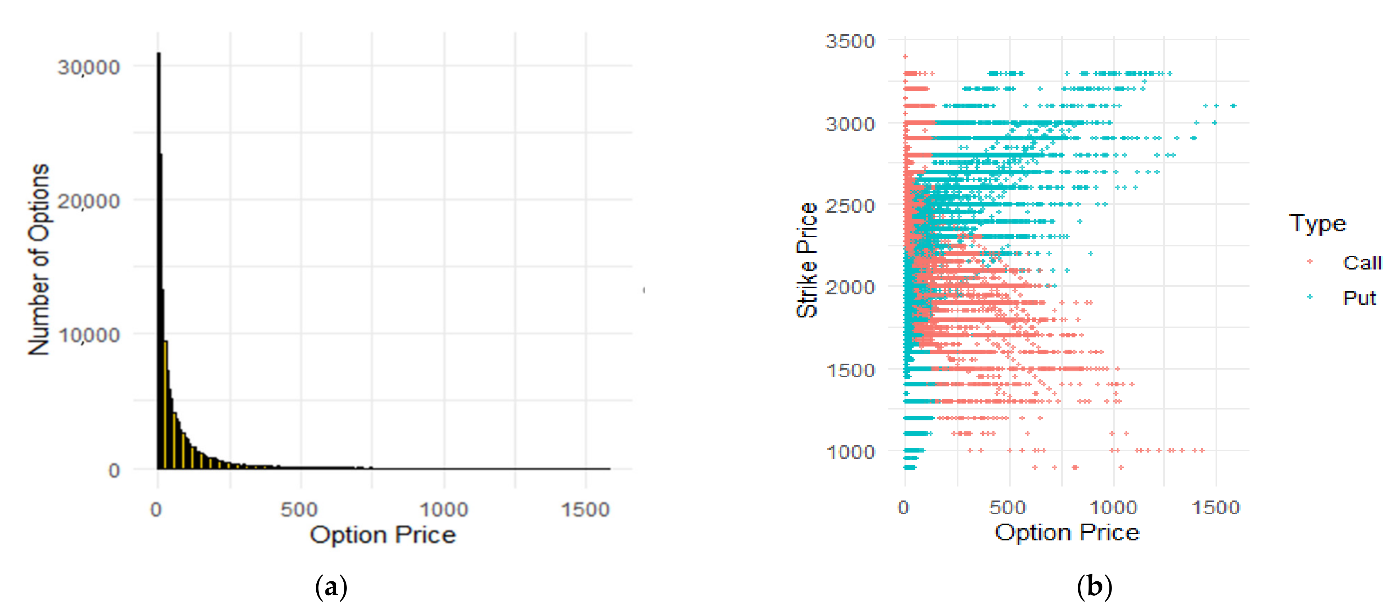Screen dimensions: 1397x616
Task: Click the teal Put legend marker
Action: click(x=1310, y=297)
